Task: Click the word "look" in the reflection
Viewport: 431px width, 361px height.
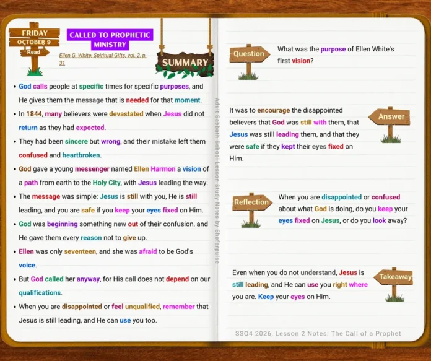Action: (x=380, y=220)
